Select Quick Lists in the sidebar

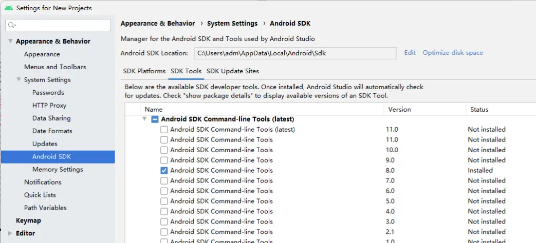(40, 195)
